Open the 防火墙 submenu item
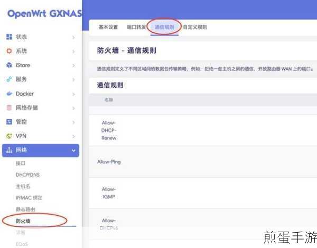317x248 pixels. [23, 221]
